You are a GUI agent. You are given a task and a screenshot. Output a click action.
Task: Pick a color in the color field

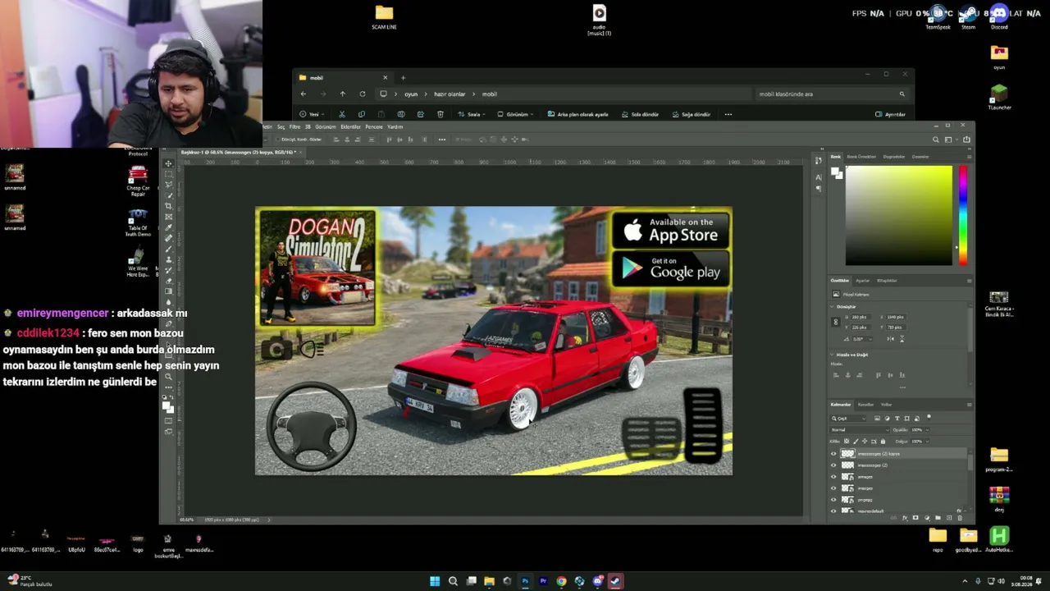coord(899,215)
